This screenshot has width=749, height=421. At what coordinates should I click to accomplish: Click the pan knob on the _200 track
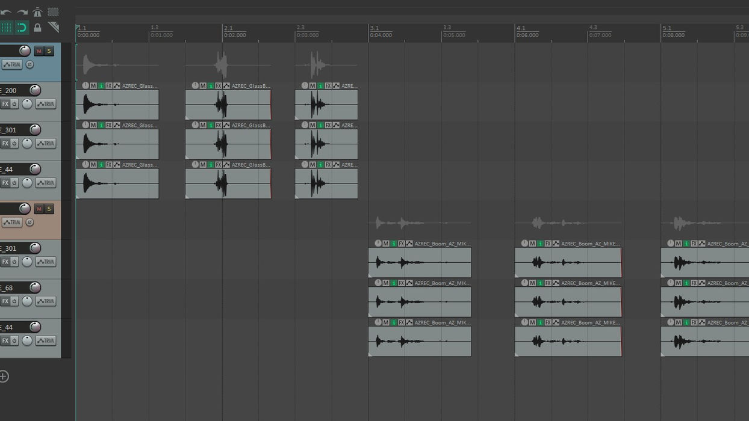click(27, 104)
